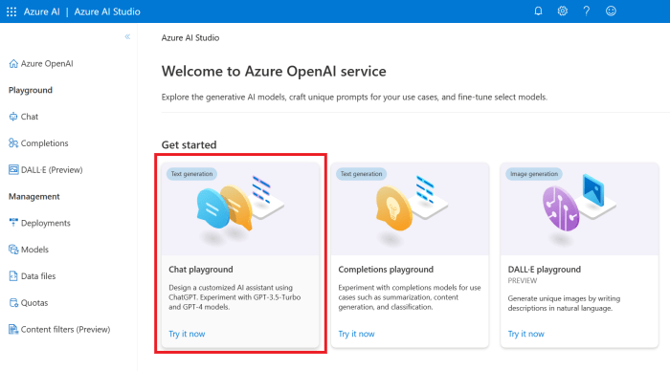
Task: Open Chat from the sidebar label
Action: click(30, 117)
